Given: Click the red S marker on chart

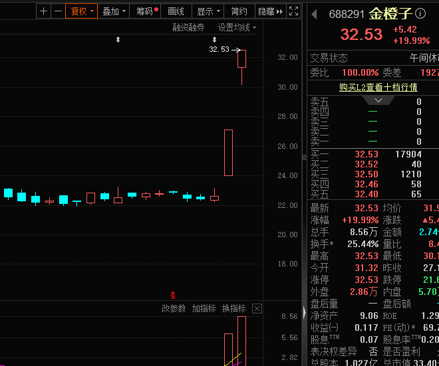Looking at the screenshot, I should pos(173,296).
